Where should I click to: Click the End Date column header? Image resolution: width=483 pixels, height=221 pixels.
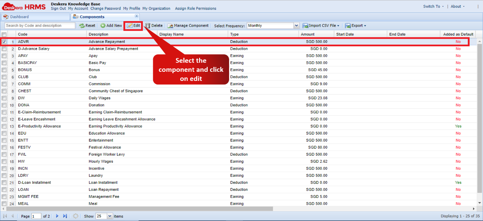click(x=413, y=34)
